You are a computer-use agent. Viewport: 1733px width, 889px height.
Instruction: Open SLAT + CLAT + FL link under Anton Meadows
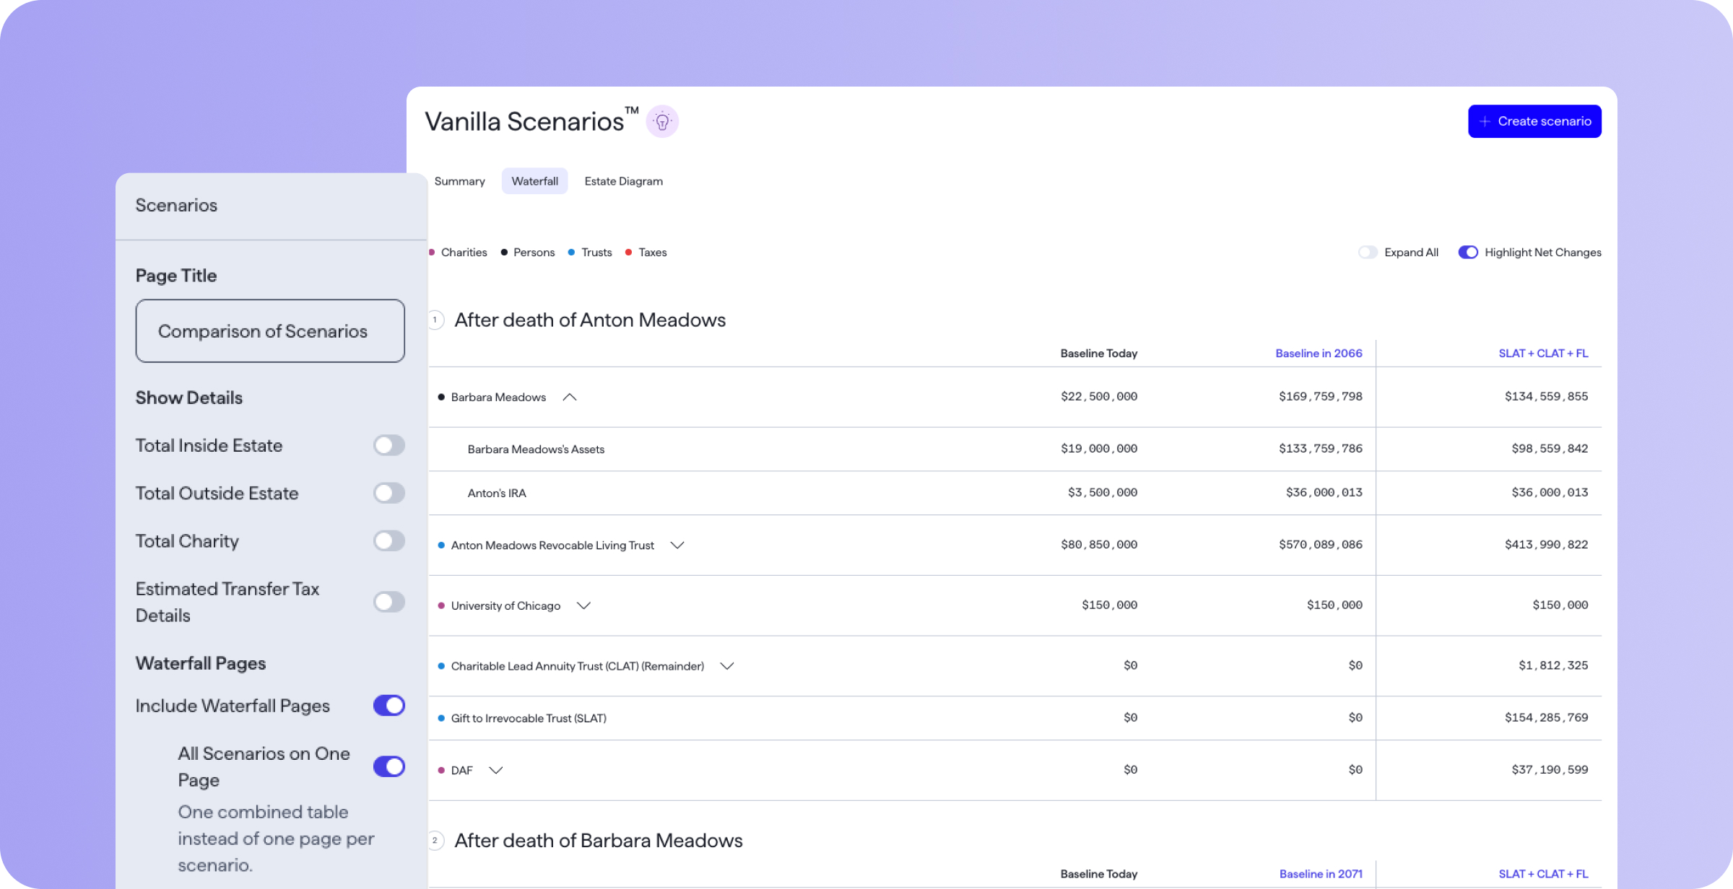tap(1544, 354)
